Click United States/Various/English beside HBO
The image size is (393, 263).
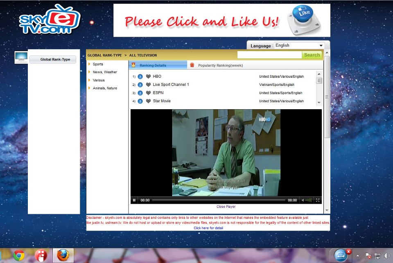(x=282, y=76)
